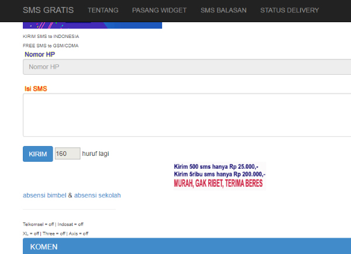
Task: Select the 'KIRIM SMS to INDONESIA' text
Action: pyautogui.click(x=51, y=36)
